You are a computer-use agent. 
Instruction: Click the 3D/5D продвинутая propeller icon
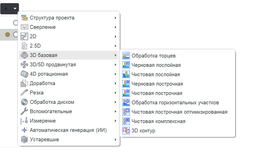click(x=24, y=65)
